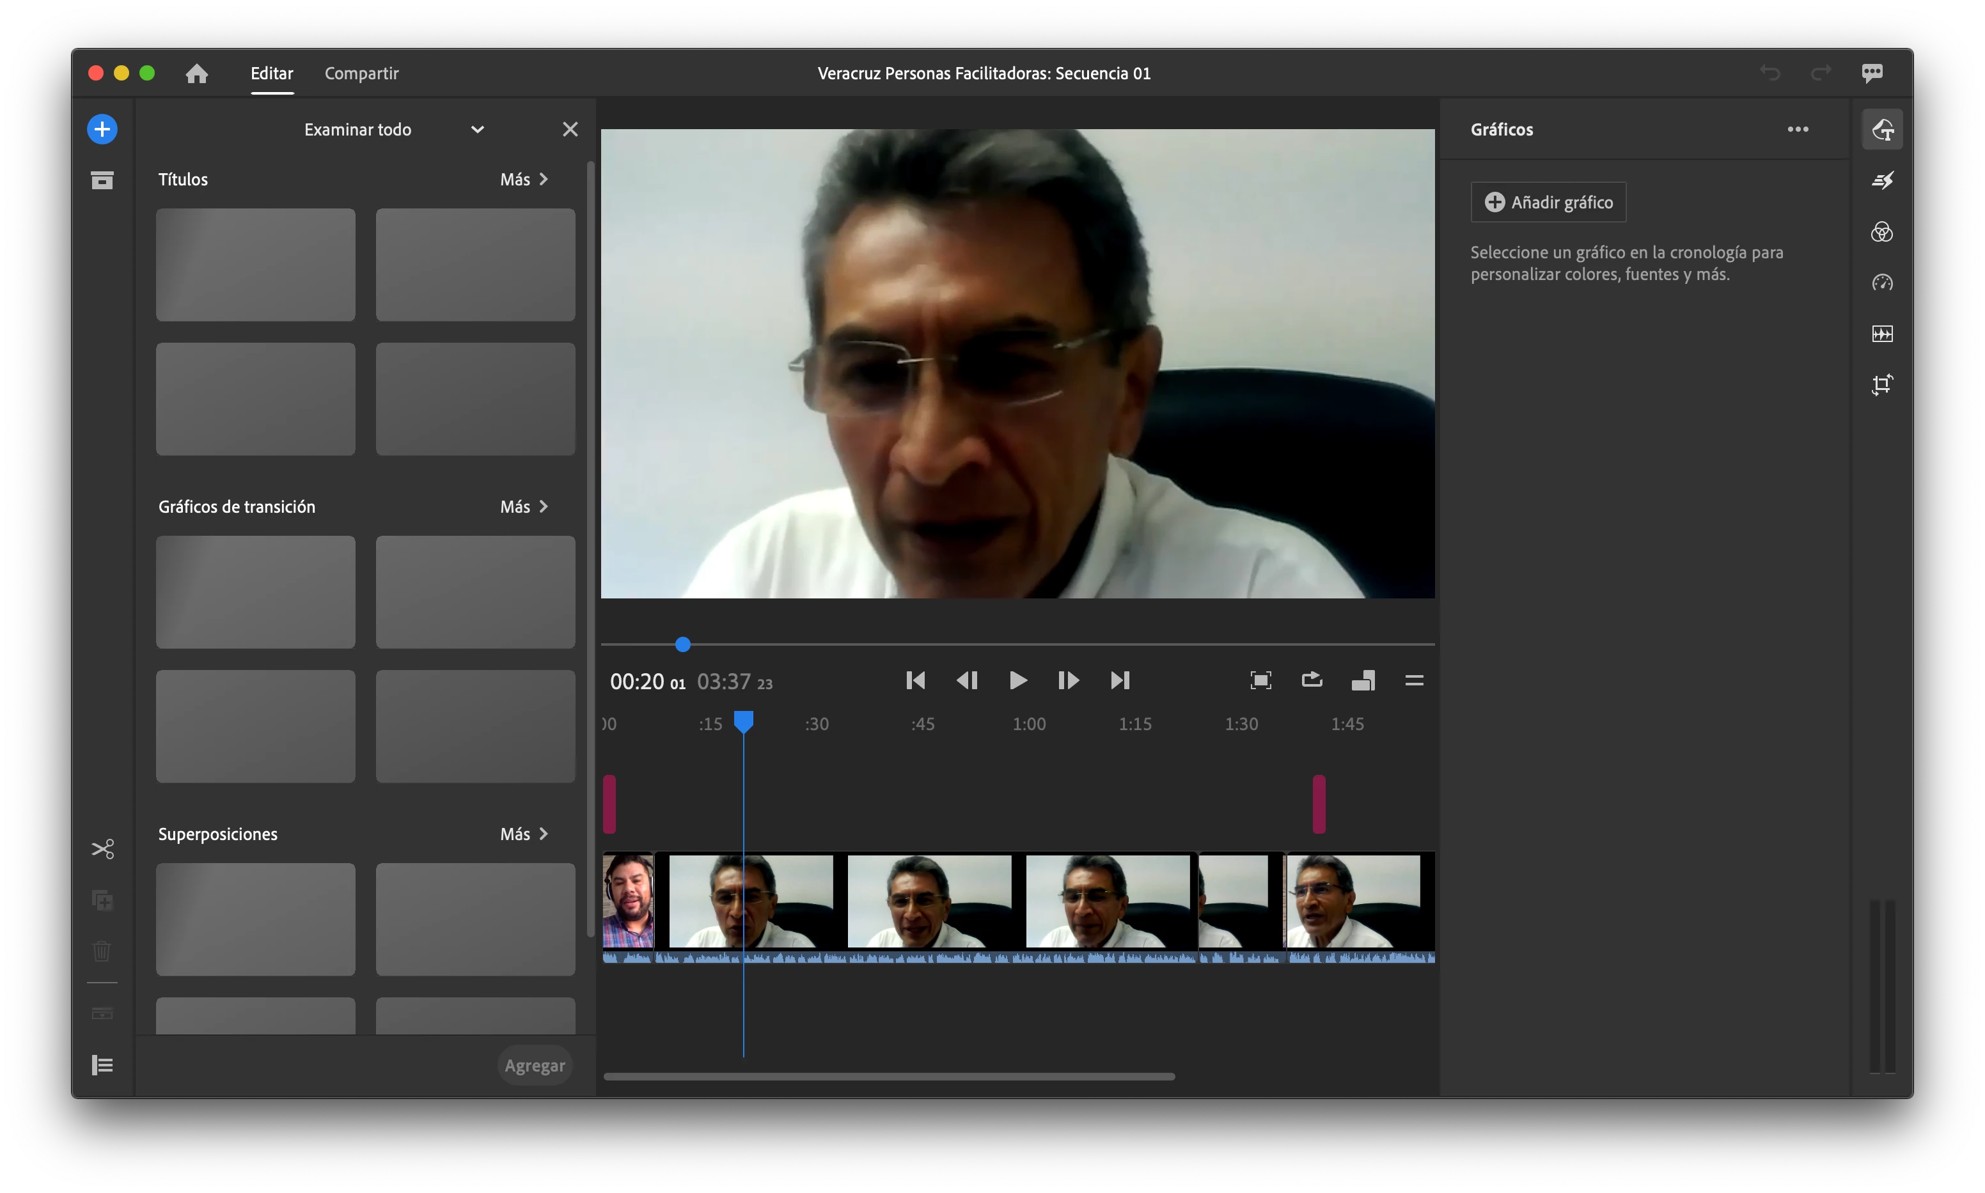Switch to the Compartir tab
The width and height of the screenshot is (1985, 1193).
click(x=361, y=73)
